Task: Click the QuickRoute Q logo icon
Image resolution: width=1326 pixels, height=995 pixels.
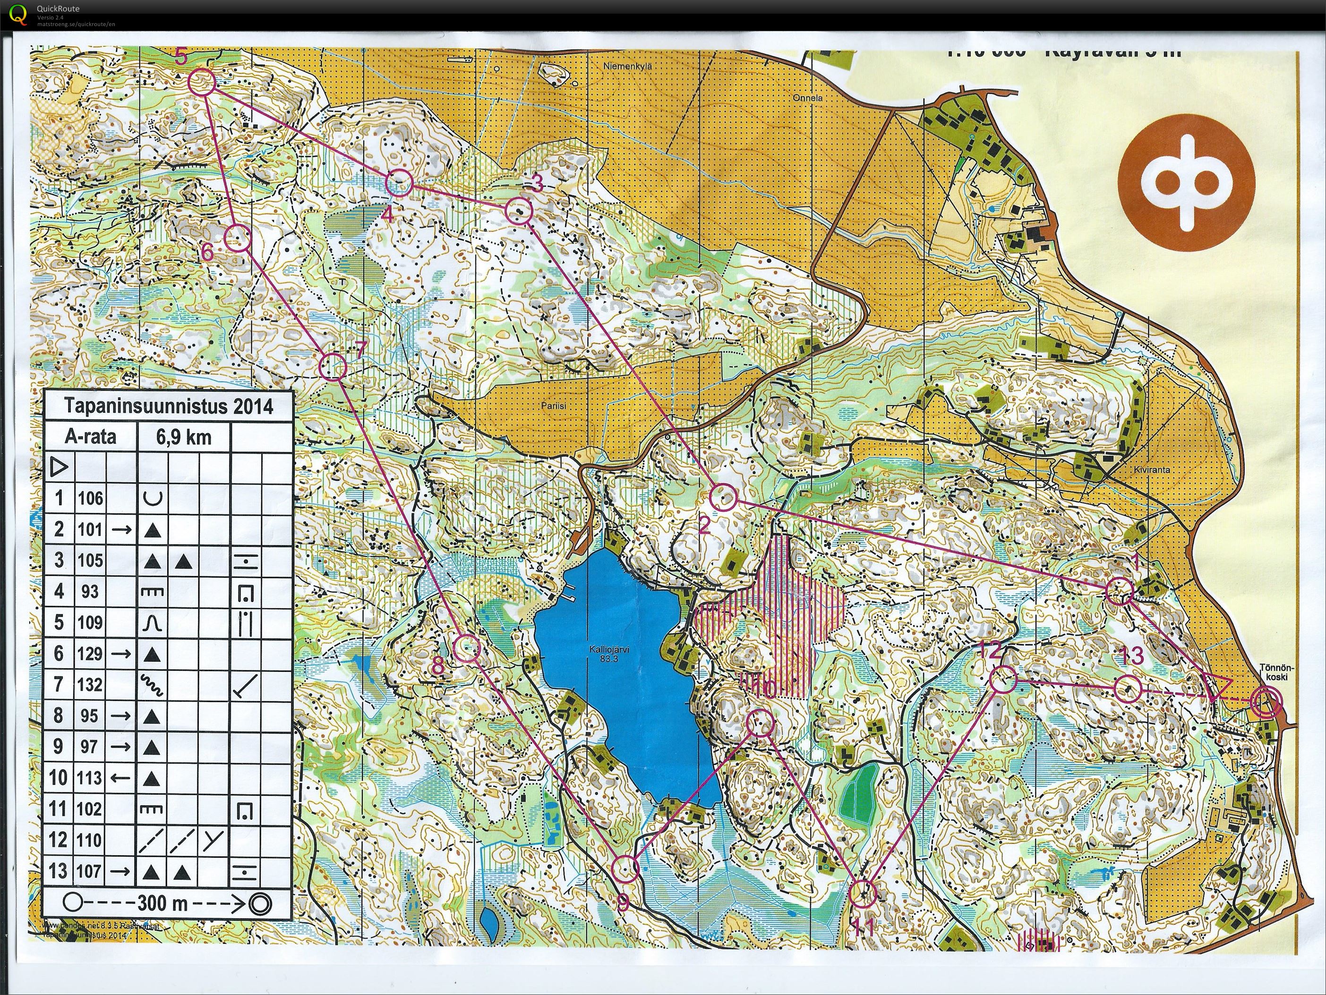Action: [x=18, y=14]
